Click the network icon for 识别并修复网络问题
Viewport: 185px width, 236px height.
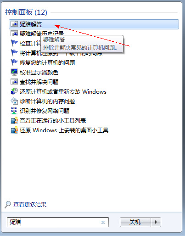(x=14, y=111)
